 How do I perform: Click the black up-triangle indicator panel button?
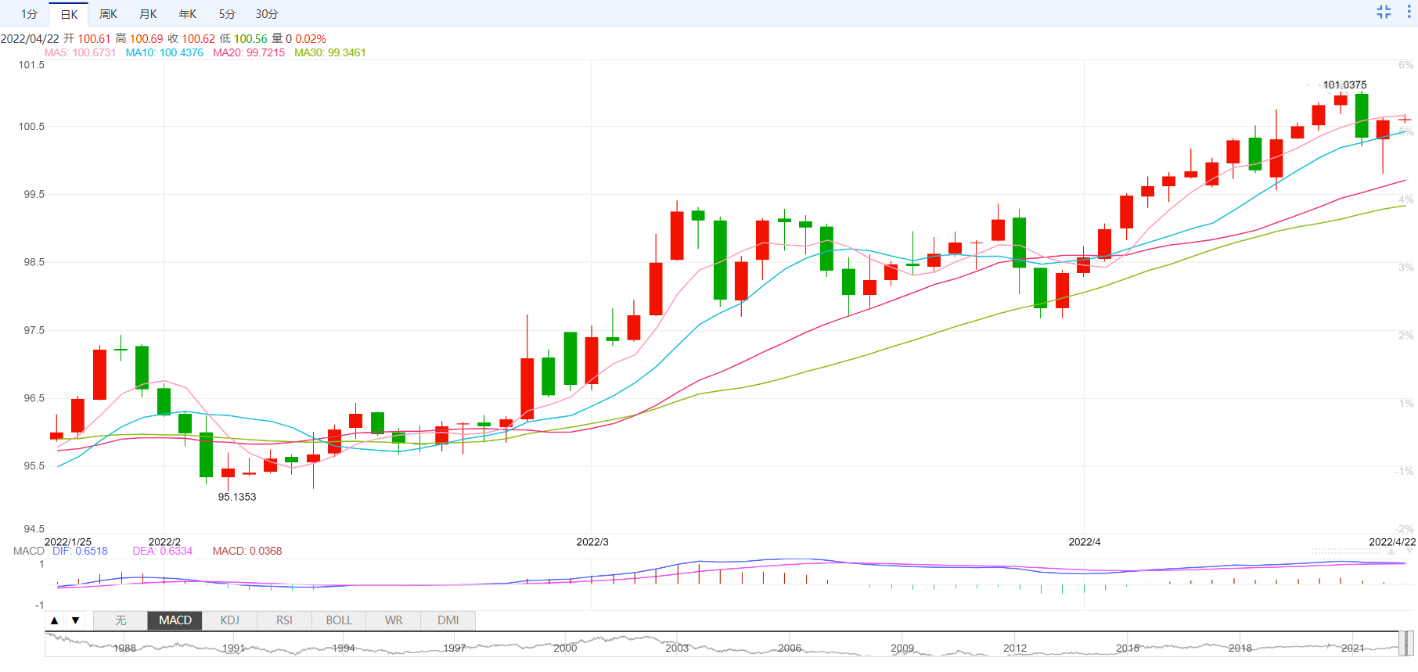point(54,620)
